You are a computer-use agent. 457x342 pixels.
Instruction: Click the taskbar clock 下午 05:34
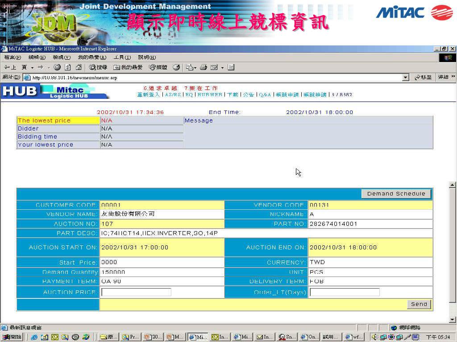(438, 337)
